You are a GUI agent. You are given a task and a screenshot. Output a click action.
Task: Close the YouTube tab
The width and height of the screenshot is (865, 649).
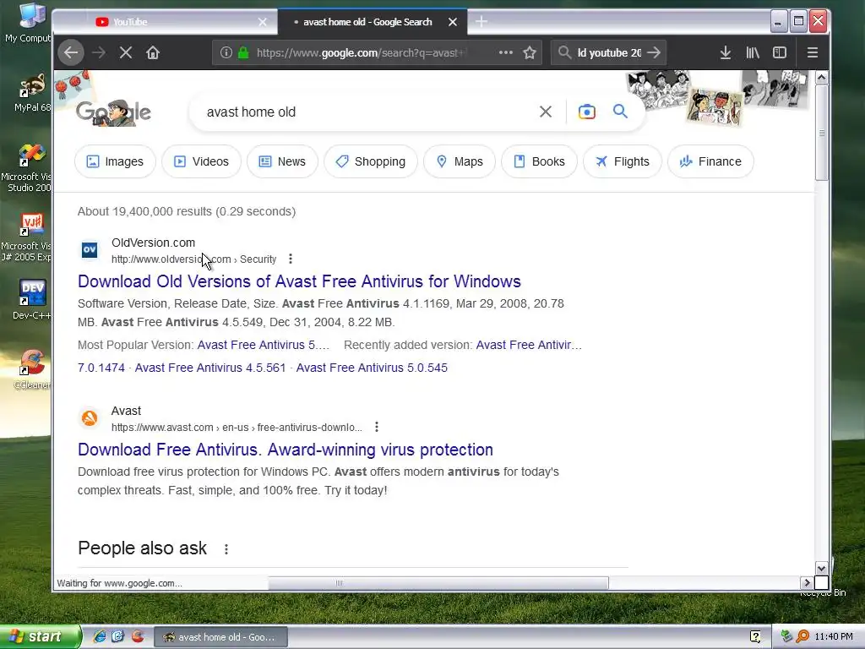(263, 22)
